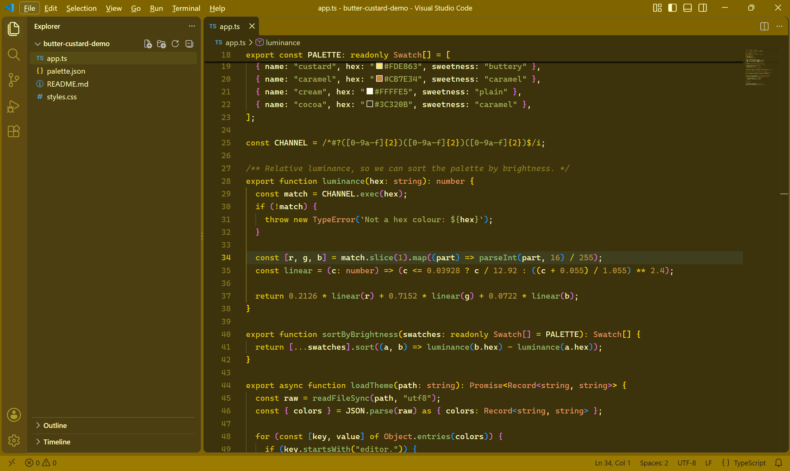Open color picker for #CB7E34 swatch
This screenshot has height=471, width=790.
pos(379,79)
